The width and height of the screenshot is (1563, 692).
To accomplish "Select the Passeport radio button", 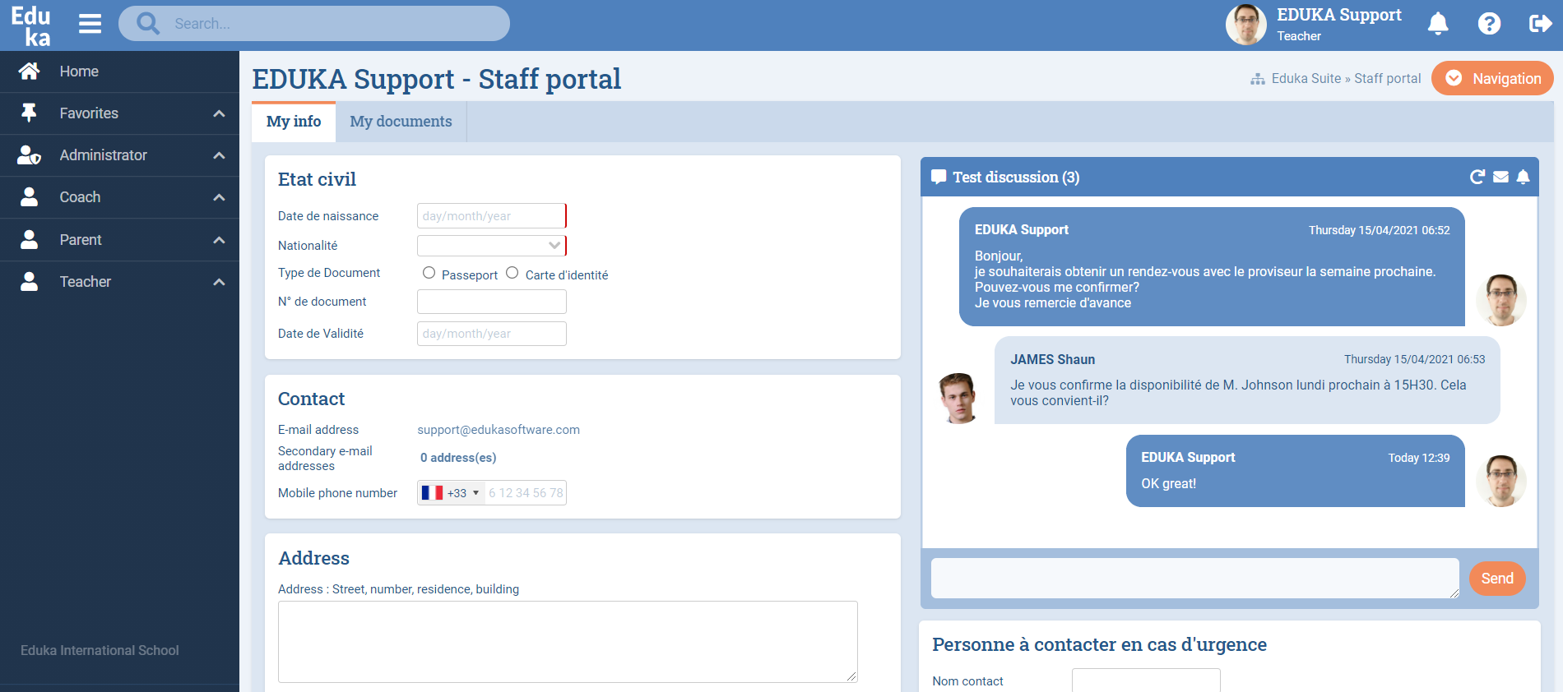I will point(429,273).
